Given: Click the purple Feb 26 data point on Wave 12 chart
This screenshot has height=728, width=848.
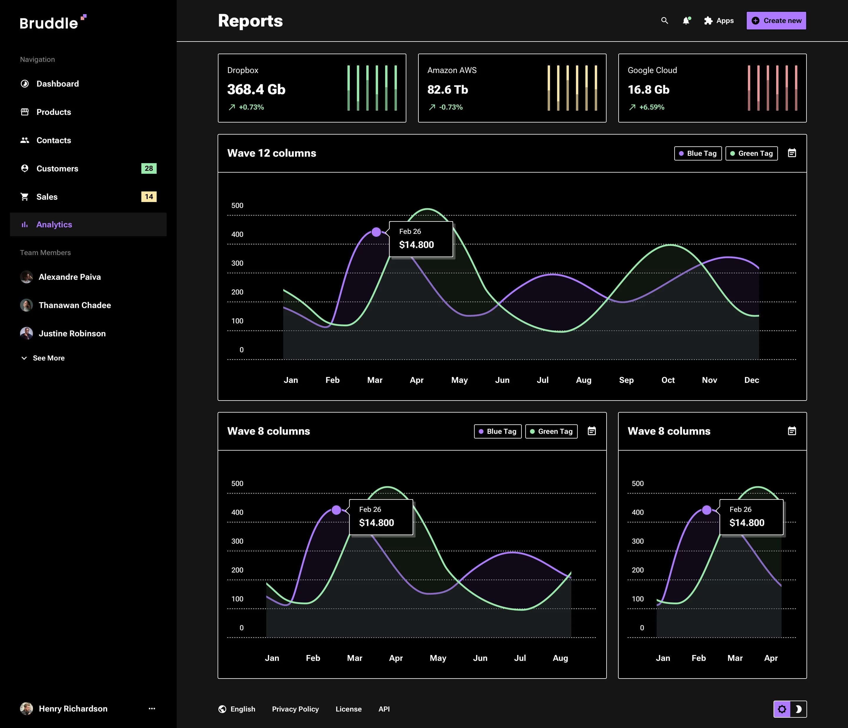Looking at the screenshot, I should [376, 232].
